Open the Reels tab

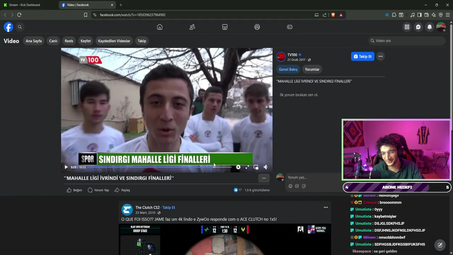(x=69, y=41)
